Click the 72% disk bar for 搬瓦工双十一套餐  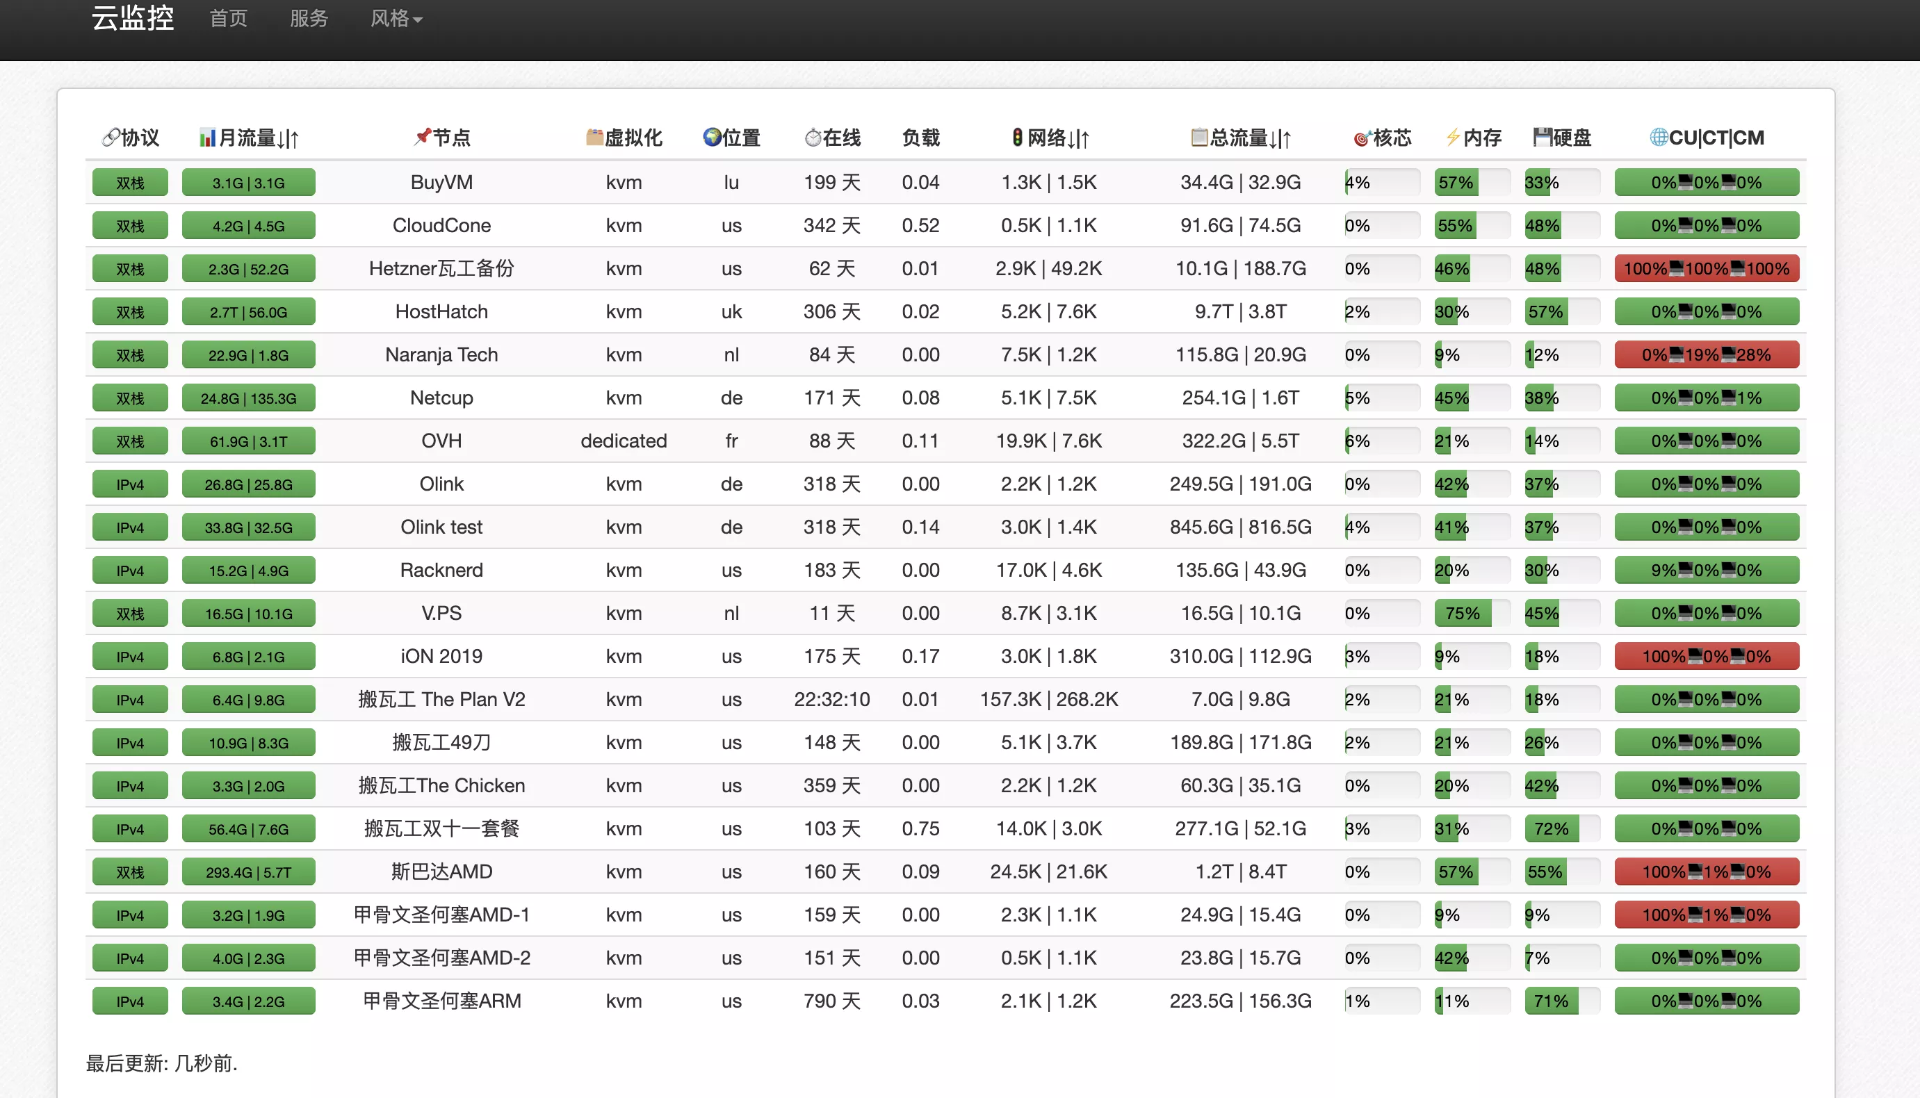1563,830
